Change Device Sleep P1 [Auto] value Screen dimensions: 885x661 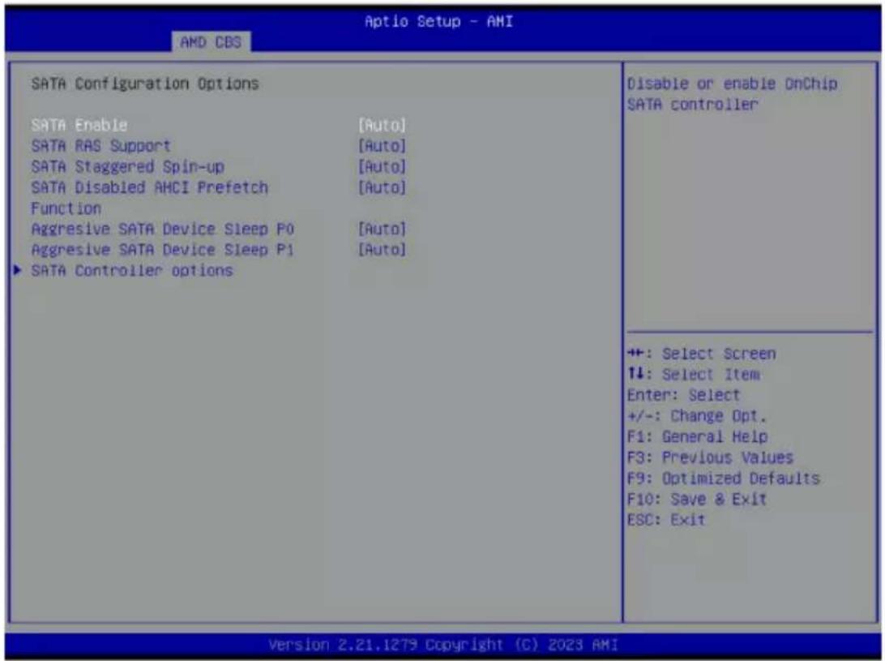point(382,250)
